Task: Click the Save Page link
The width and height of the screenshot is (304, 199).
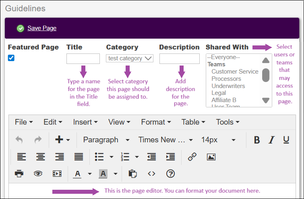Action: pos(42,28)
